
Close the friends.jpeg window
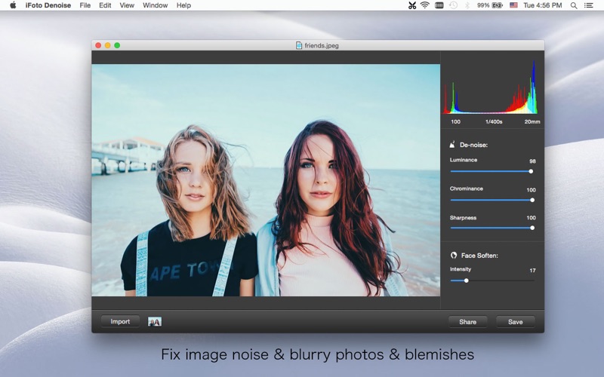point(98,45)
